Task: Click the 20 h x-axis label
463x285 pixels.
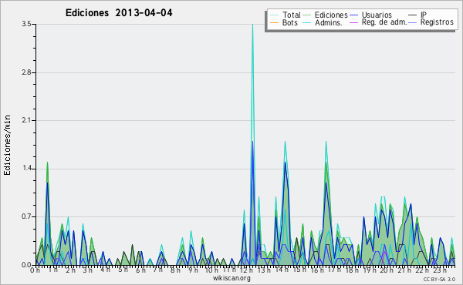Action: coord(386,270)
